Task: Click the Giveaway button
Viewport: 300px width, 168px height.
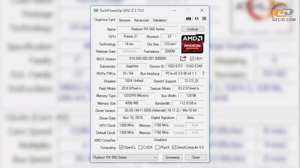Action: coord(172,157)
